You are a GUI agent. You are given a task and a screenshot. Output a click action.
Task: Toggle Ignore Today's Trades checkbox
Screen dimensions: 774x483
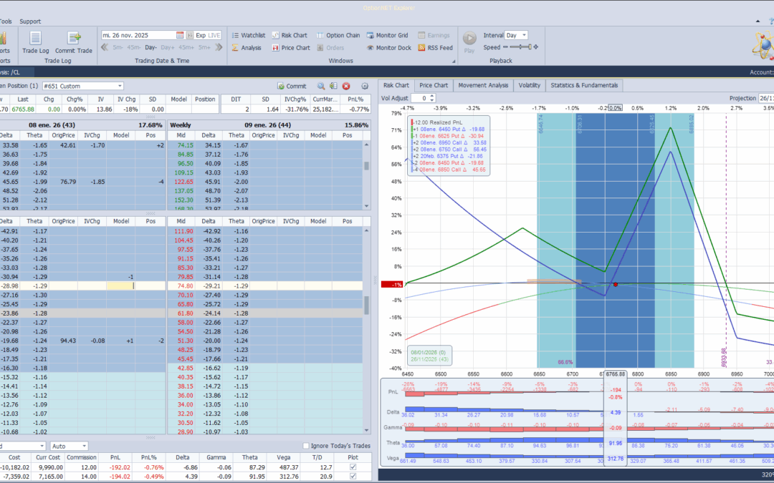[x=306, y=446]
